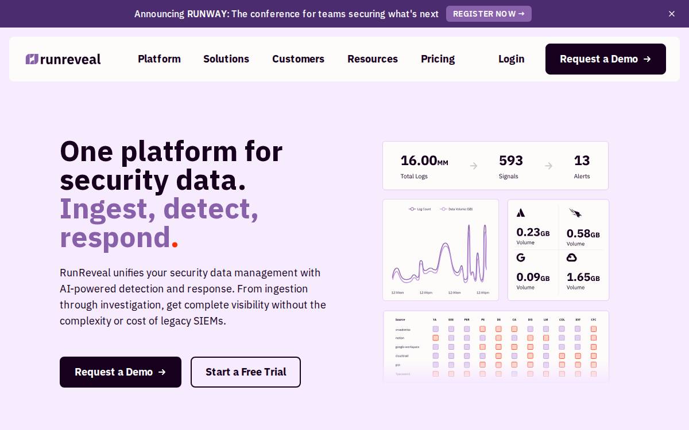Click the "13" Alerts value

coord(582,161)
